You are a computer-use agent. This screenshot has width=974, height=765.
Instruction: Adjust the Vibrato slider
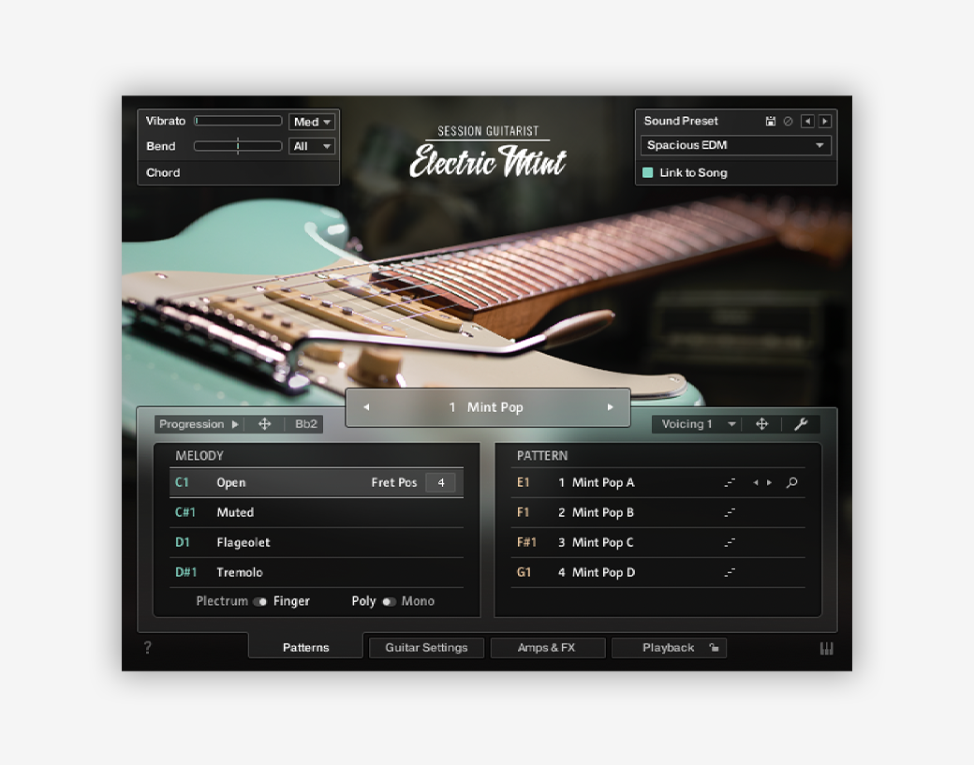tap(238, 121)
